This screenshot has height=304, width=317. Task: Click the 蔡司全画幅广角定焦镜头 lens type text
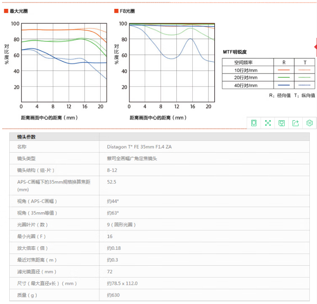[132, 159]
